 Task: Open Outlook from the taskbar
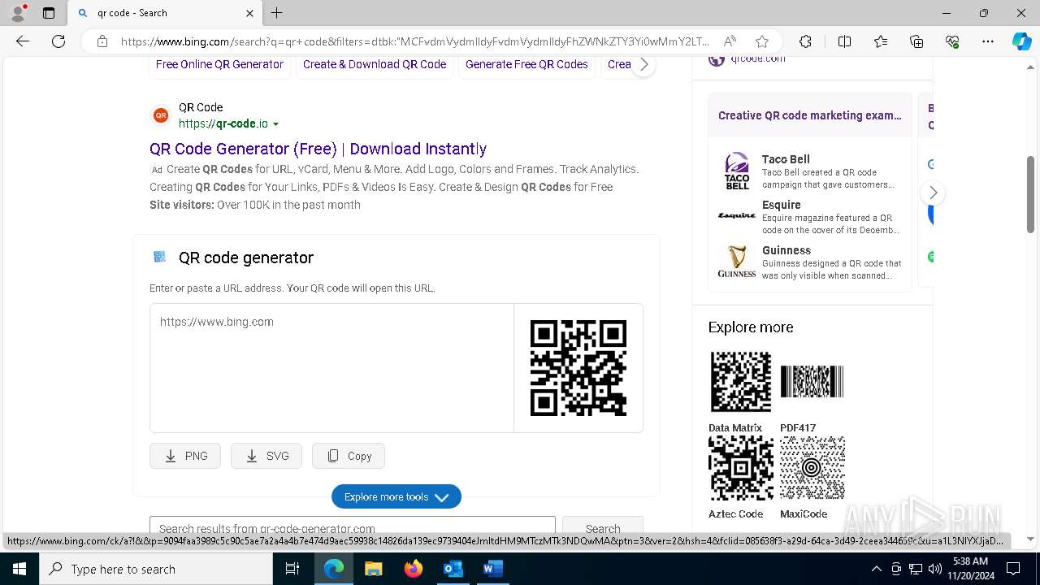pos(453,569)
